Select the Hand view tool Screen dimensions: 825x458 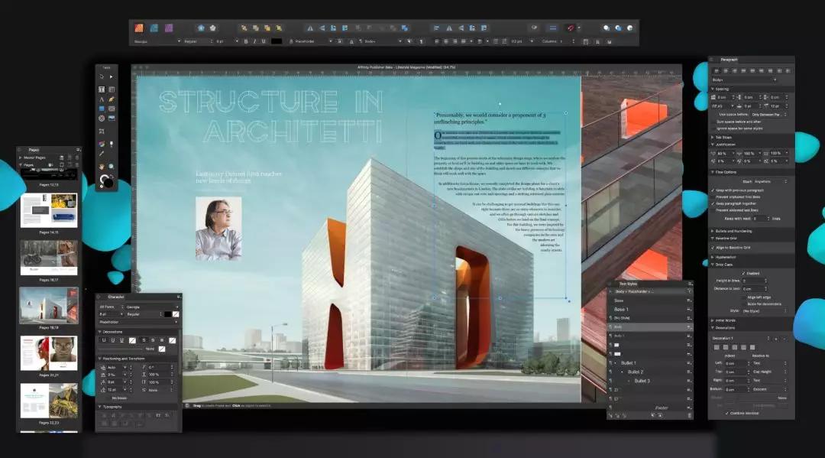[101, 166]
